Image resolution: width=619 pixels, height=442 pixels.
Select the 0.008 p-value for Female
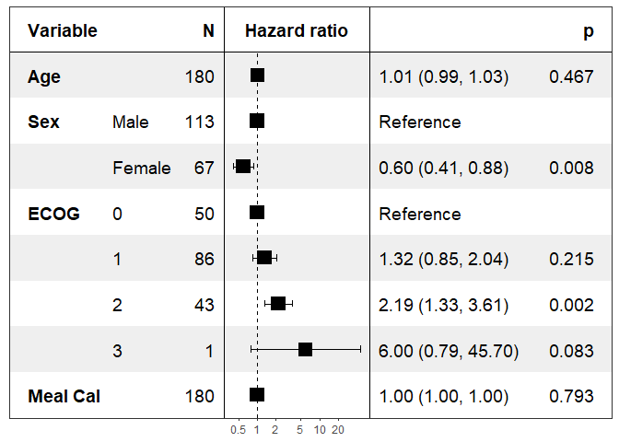pyautogui.click(x=571, y=169)
